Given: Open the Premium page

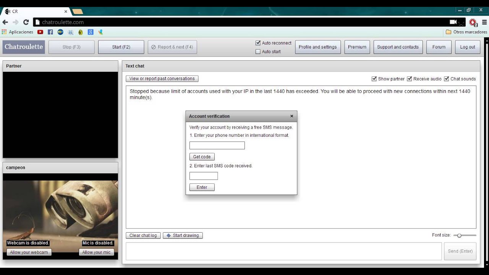Looking at the screenshot, I should click(357, 47).
